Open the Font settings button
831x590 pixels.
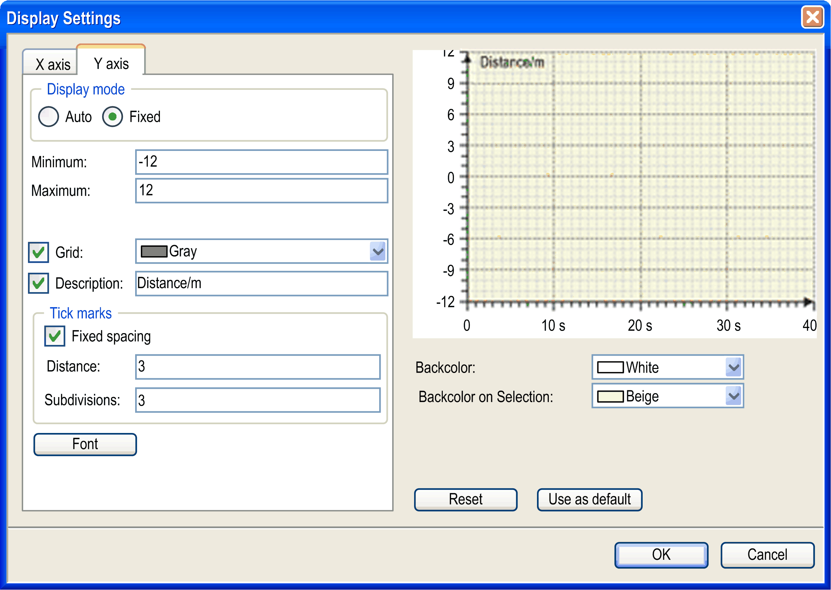tap(85, 444)
